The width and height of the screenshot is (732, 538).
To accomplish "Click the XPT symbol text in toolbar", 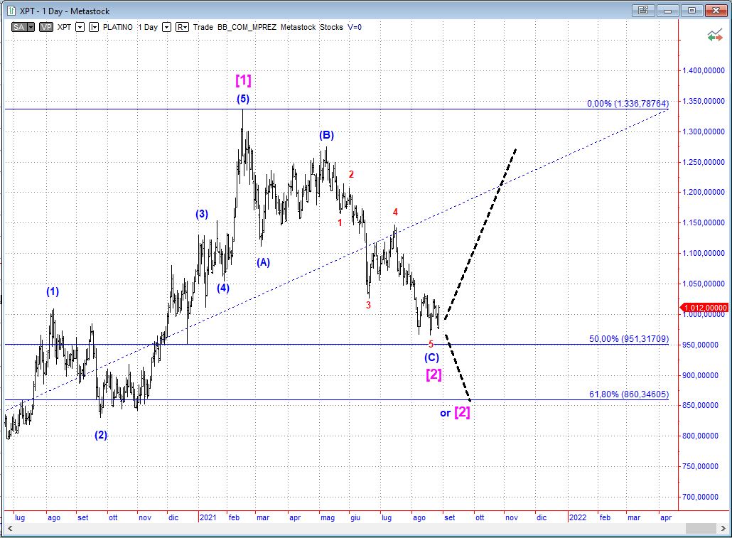I will 65,27.
